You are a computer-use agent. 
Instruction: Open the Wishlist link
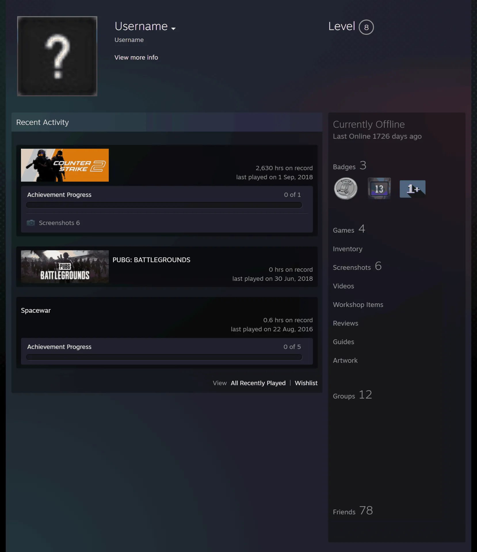[x=306, y=383]
